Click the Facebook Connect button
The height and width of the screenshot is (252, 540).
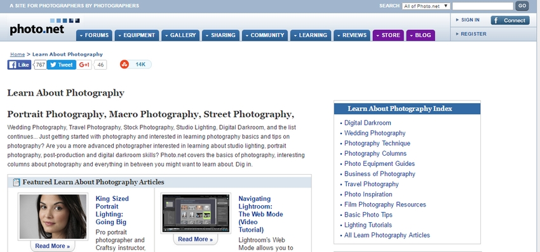click(510, 20)
